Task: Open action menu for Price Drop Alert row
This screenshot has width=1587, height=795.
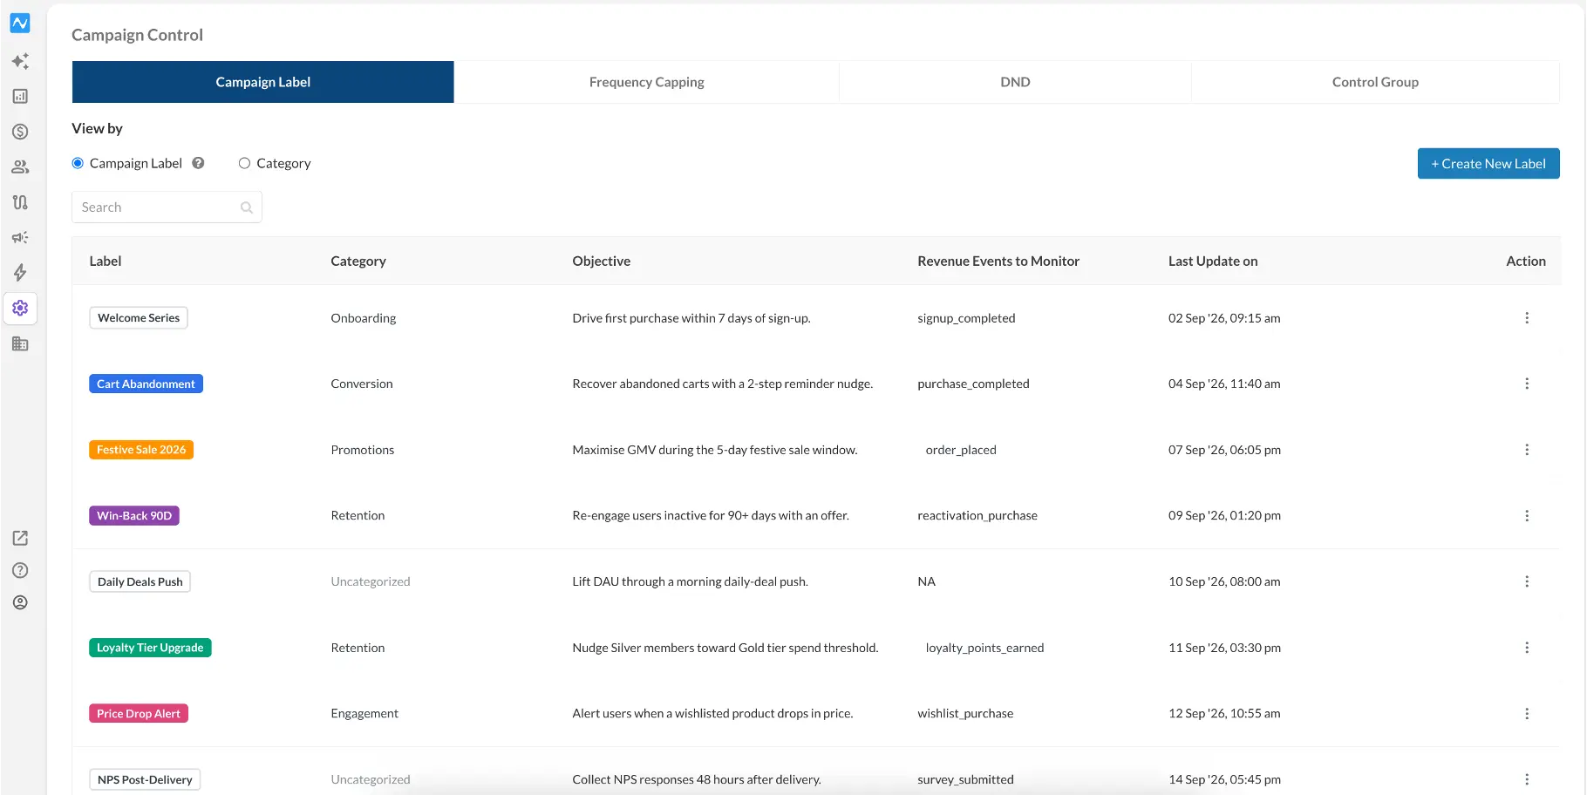Action: click(1527, 714)
